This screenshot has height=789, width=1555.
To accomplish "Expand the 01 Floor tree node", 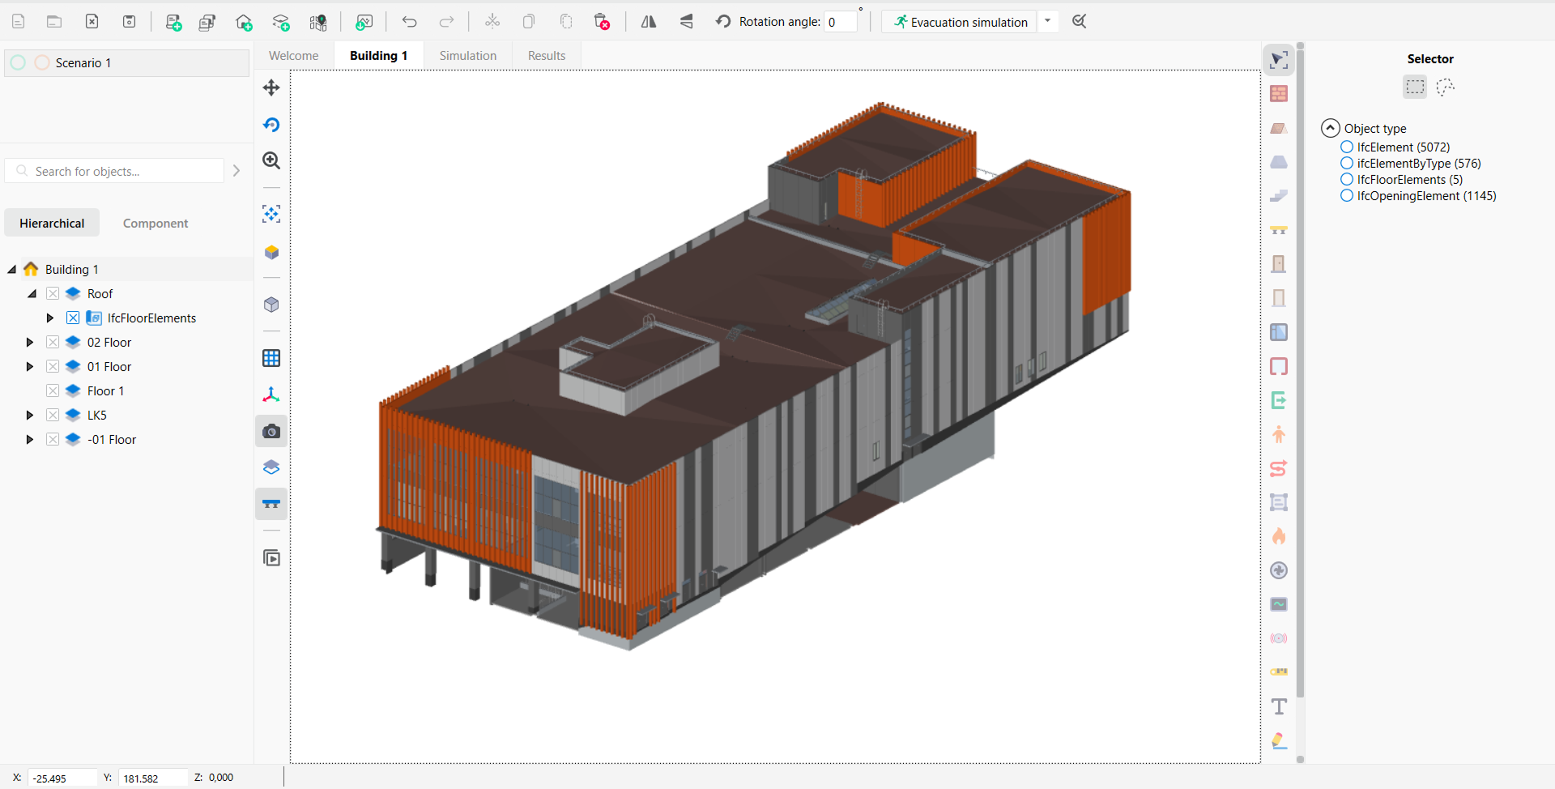I will pyautogui.click(x=30, y=367).
